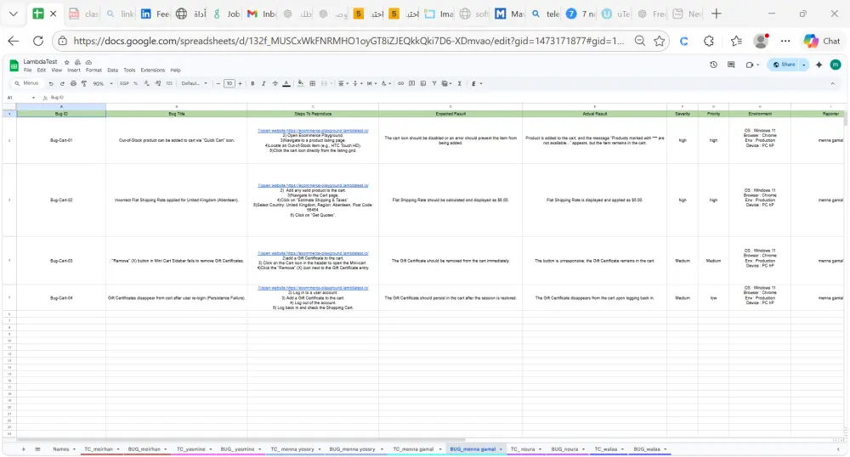Open the cell fill color picker
Viewport: 850px width, 457px height.
coord(301,84)
